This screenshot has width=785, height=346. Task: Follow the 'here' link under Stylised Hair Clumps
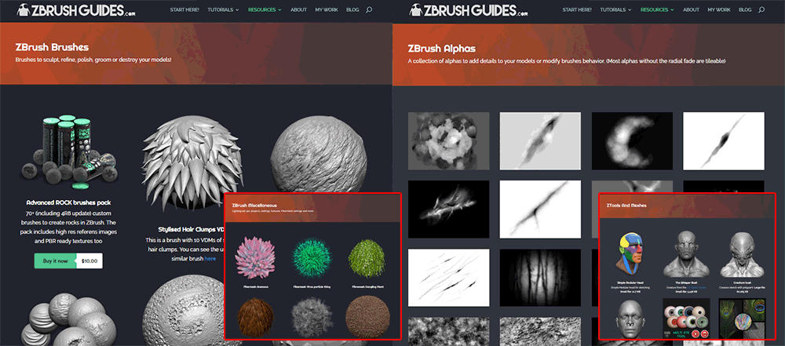click(x=210, y=257)
